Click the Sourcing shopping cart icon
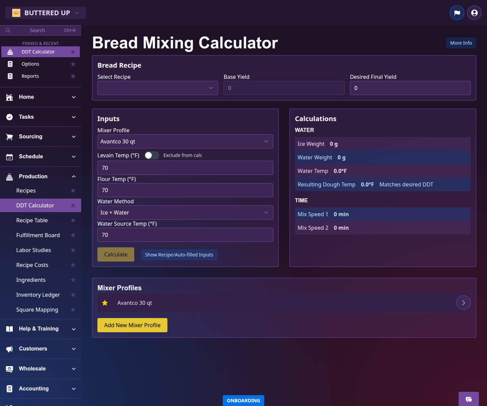The image size is (487, 406). coord(9,137)
